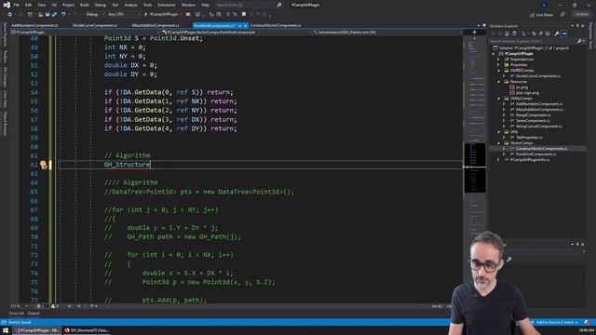Collapse the Resources folder
This screenshot has width=596, height=335.
pyautogui.click(x=498, y=82)
